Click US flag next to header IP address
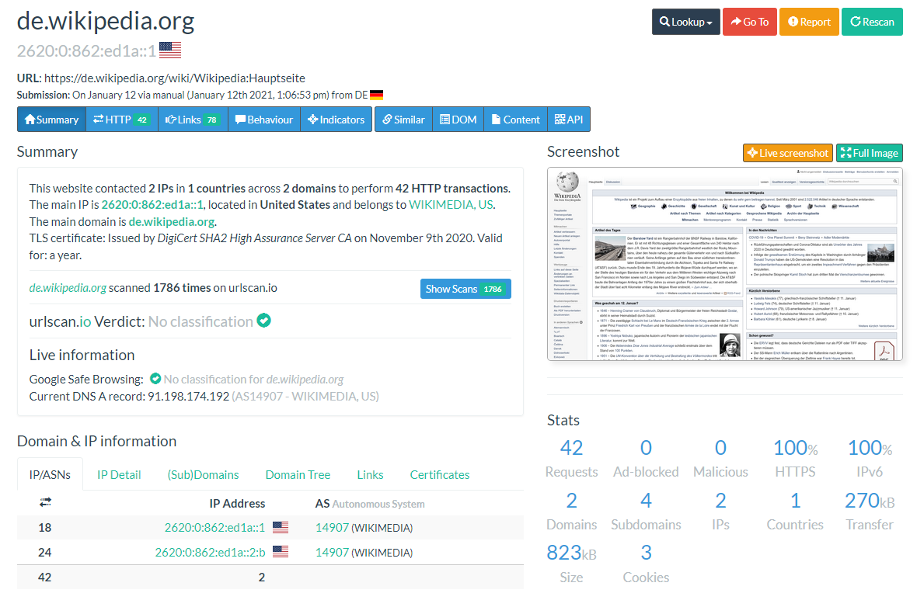Viewport: 917px width, 607px height. [170, 50]
